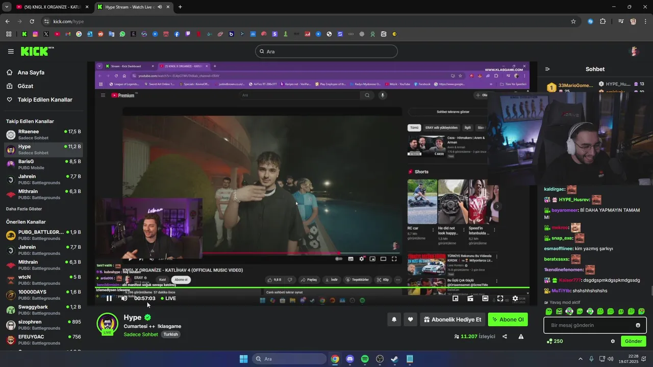Open PUBG_BATTLEGR... recommended channel

click(43, 235)
